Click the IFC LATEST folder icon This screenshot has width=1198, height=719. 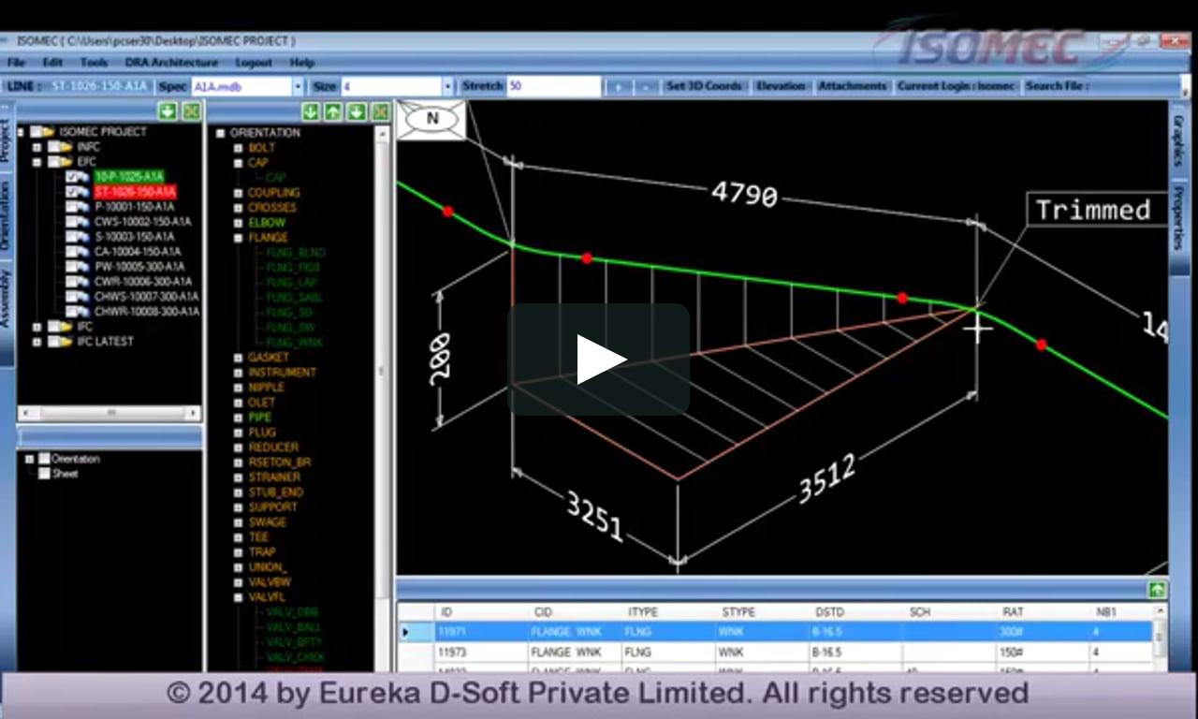coord(66,342)
